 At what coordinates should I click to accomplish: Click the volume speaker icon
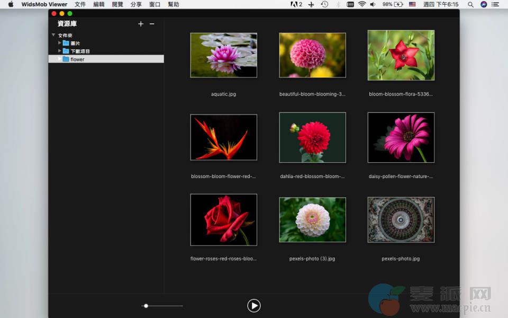(x=373, y=4)
